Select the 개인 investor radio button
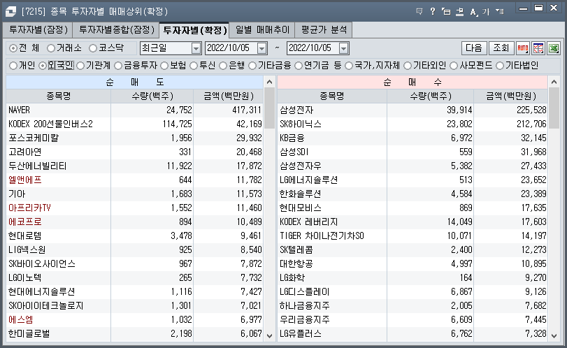The height and width of the screenshot is (348, 567). (13, 66)
